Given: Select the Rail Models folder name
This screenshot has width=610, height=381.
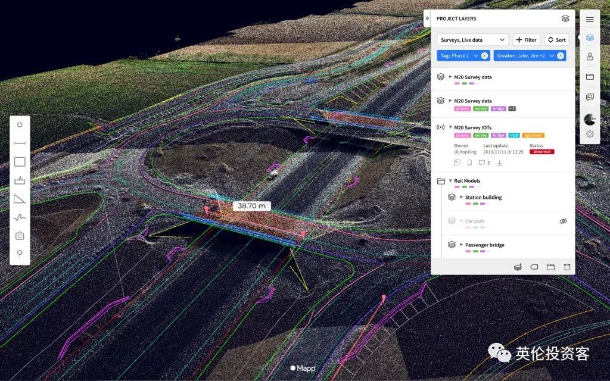Looking at the screenshot, I should tap(467, 181).
